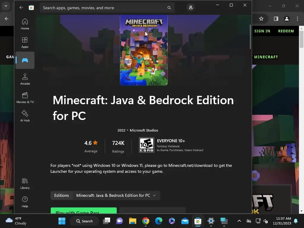This screenshot has height=228, width=304.
Task: Click the Chrome back arrow
Action: click(x=7, y=19)
